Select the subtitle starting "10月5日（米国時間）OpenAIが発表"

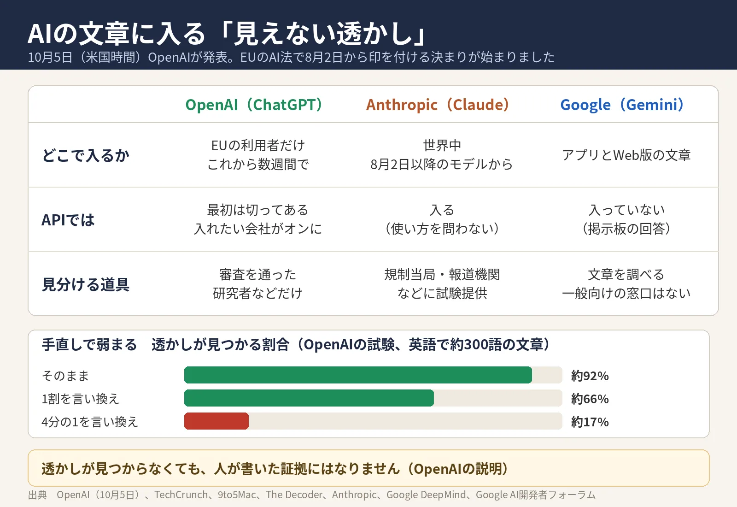pyautogui.click(x=291, y=57)
